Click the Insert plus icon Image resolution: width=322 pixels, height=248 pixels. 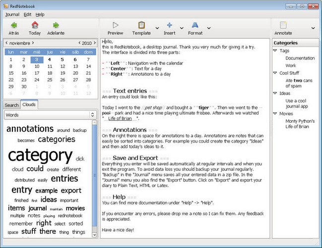pyautogui.click(x=169, y=25)
